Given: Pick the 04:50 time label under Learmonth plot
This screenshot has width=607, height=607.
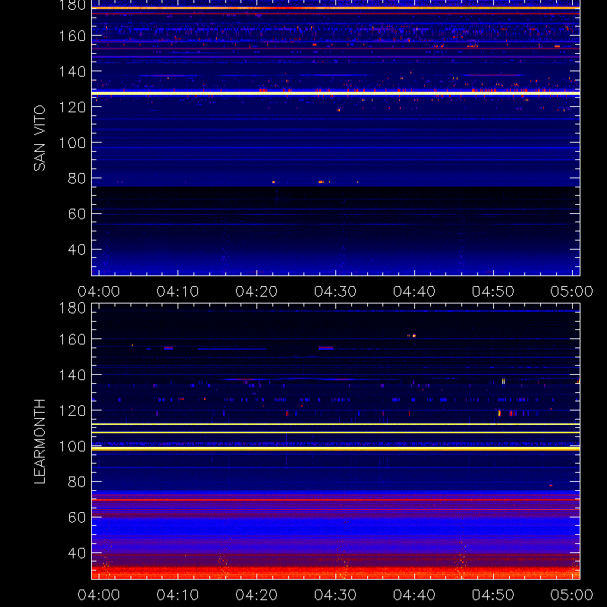Looking at the screenshot, I should (492, 595).
